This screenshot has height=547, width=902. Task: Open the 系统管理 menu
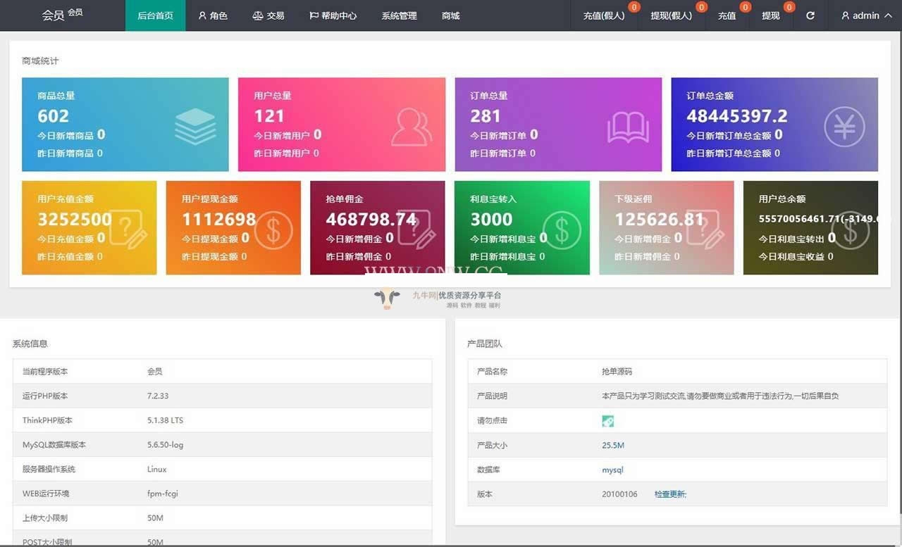point(399,15)
